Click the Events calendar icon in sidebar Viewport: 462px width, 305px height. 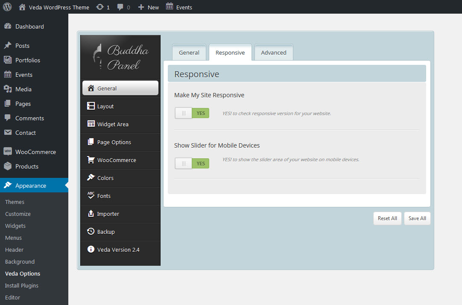pyautogui.click(x=8, y=75)
